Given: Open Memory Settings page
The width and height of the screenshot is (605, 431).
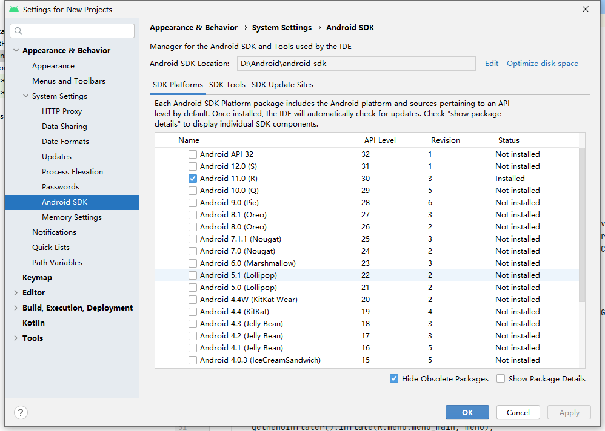Looking at the screenshot, I should (x=72, y=217).
